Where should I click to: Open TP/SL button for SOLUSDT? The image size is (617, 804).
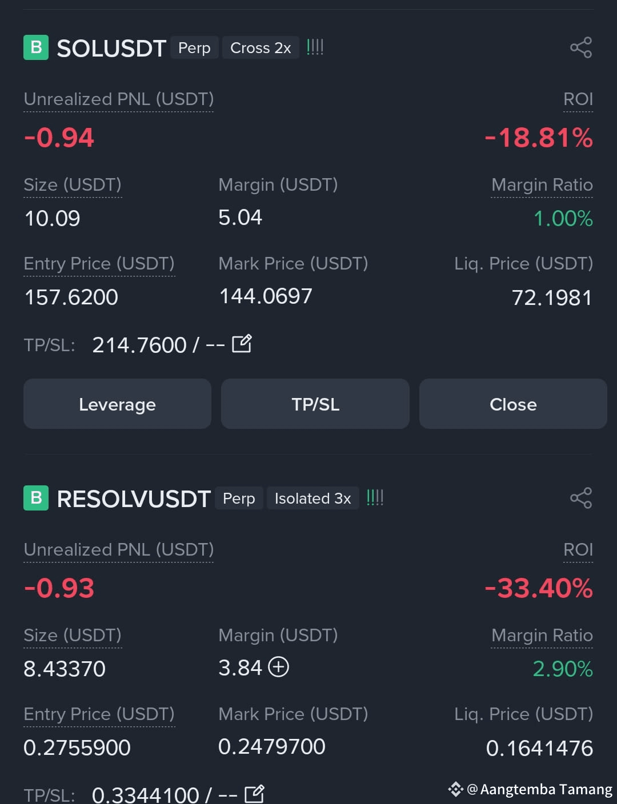pos(315,404)
